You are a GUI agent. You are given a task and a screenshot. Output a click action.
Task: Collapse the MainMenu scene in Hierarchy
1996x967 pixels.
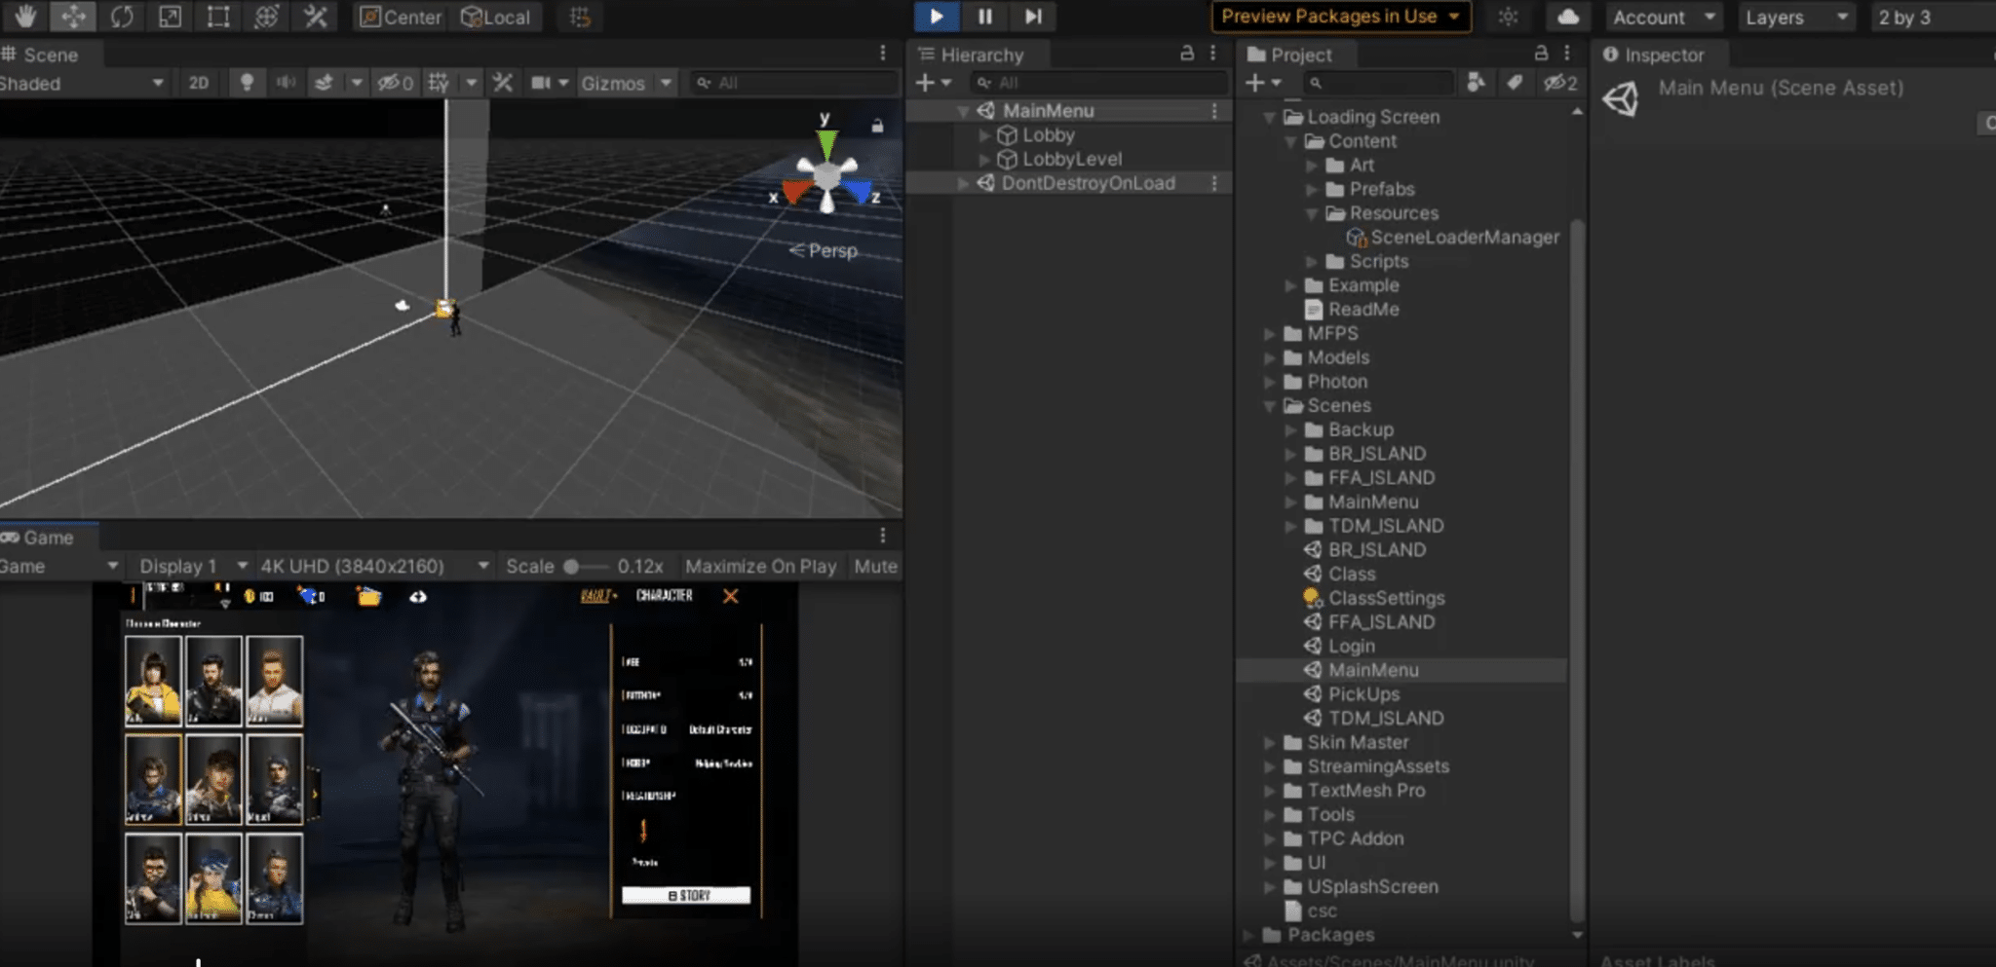pos(963,111)
